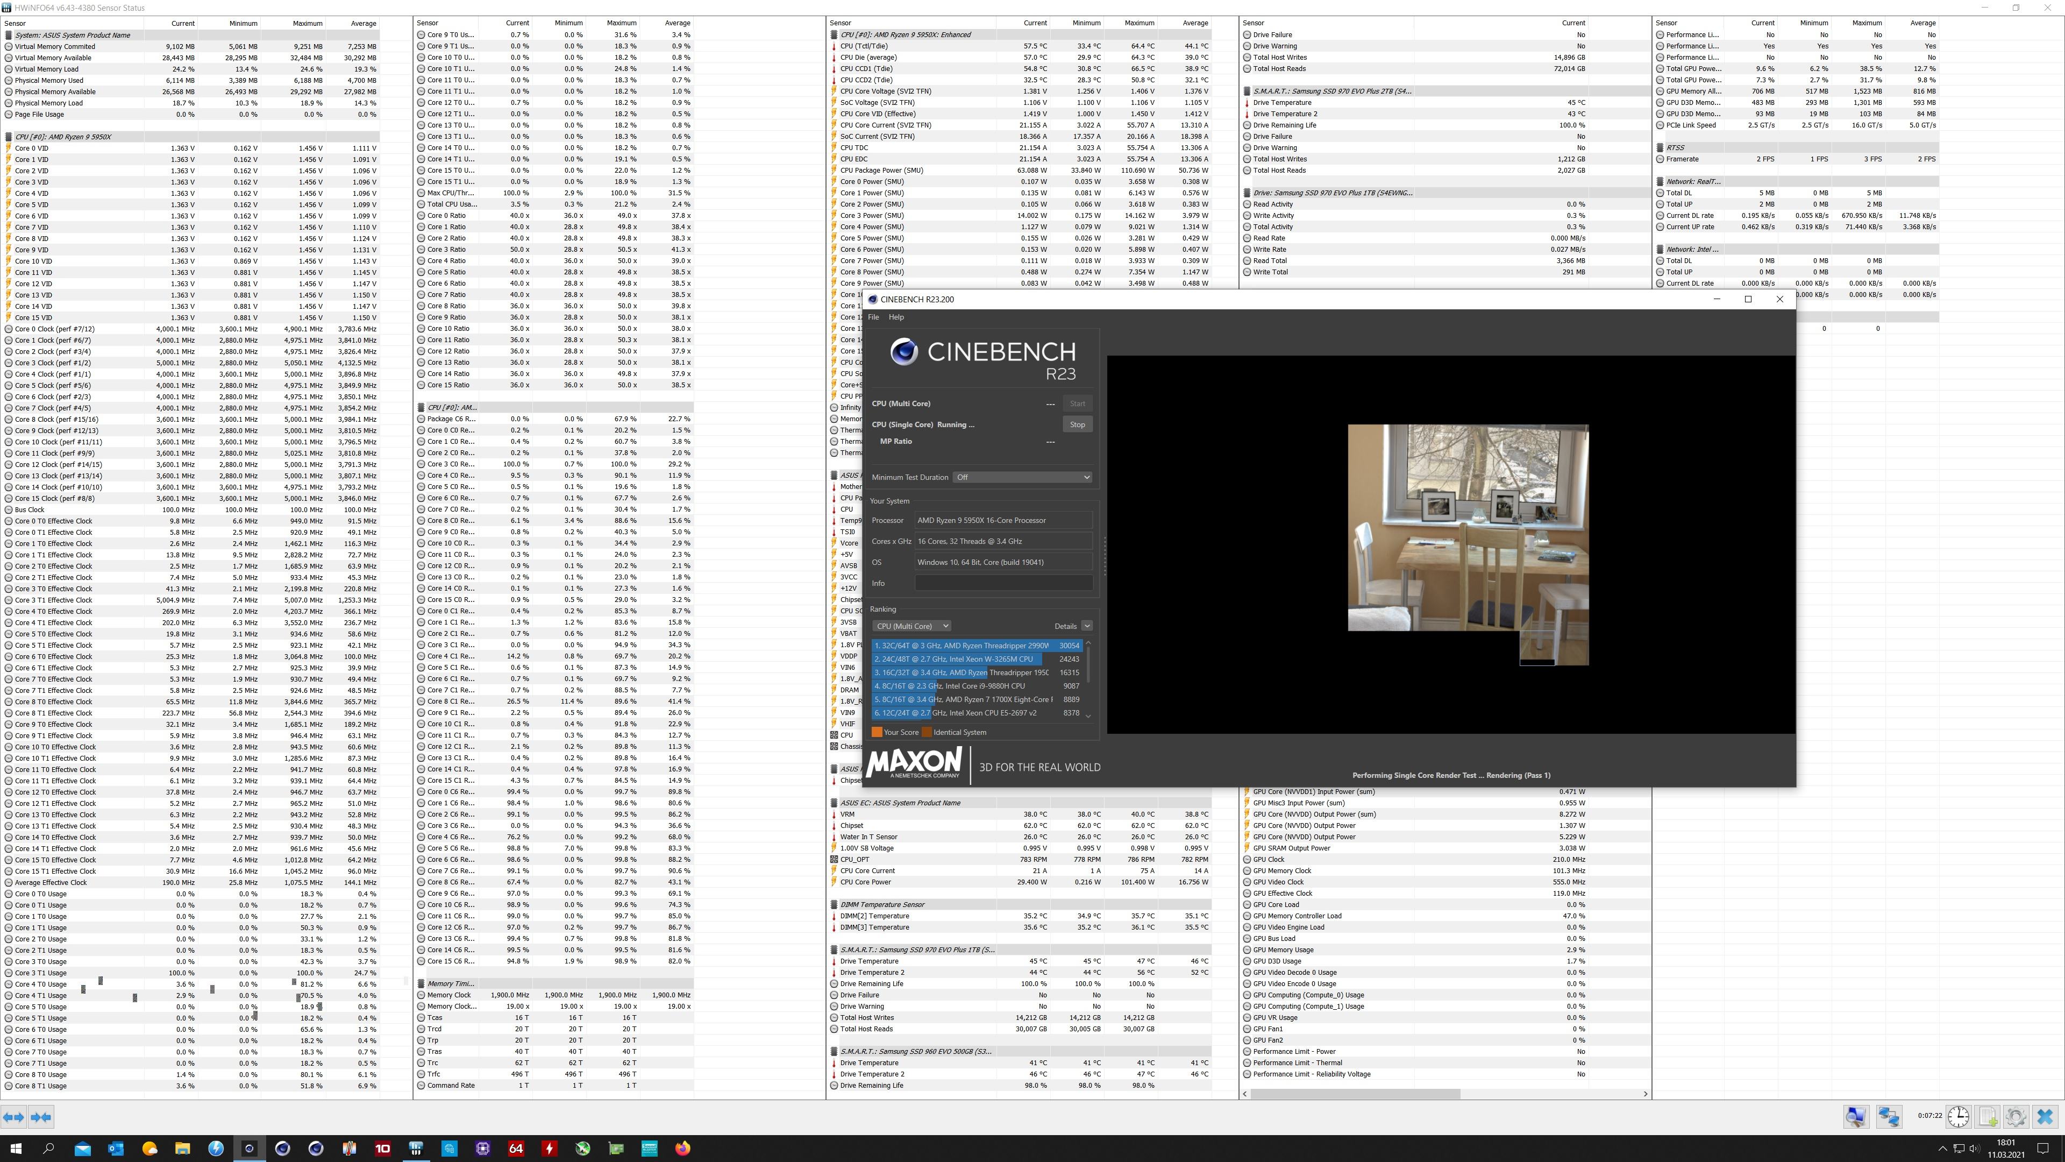Open blue lightning app on taskbar
This screenshot has width=2065, height=1162.
click(216, 1149)
